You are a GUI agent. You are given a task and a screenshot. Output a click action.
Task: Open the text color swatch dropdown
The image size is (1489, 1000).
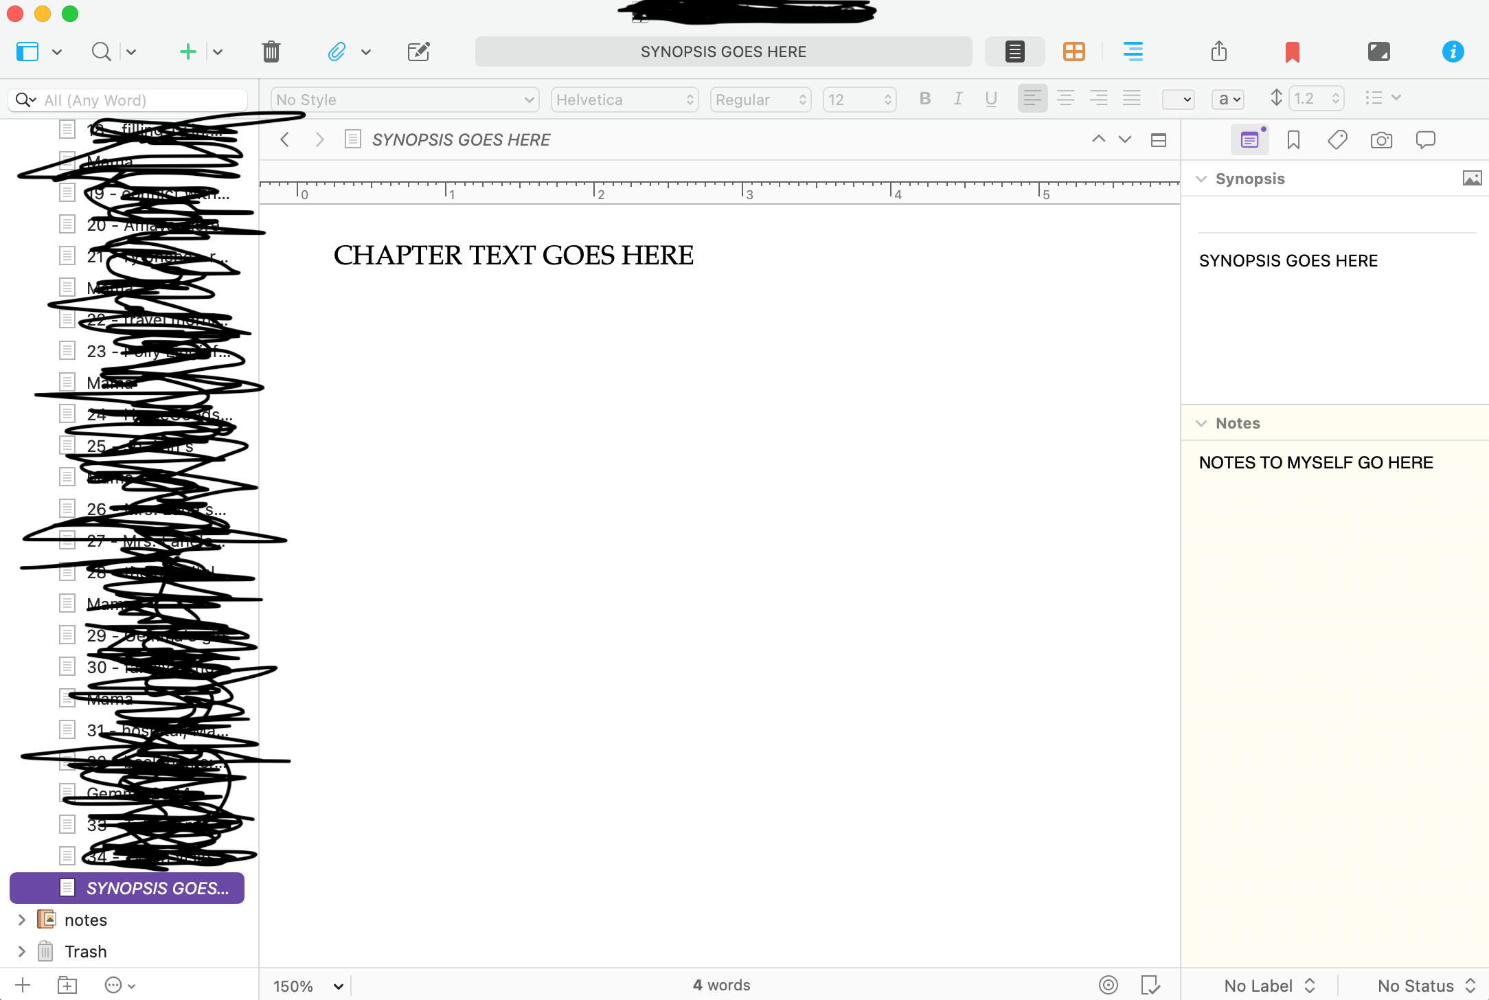coord(1178,100)
